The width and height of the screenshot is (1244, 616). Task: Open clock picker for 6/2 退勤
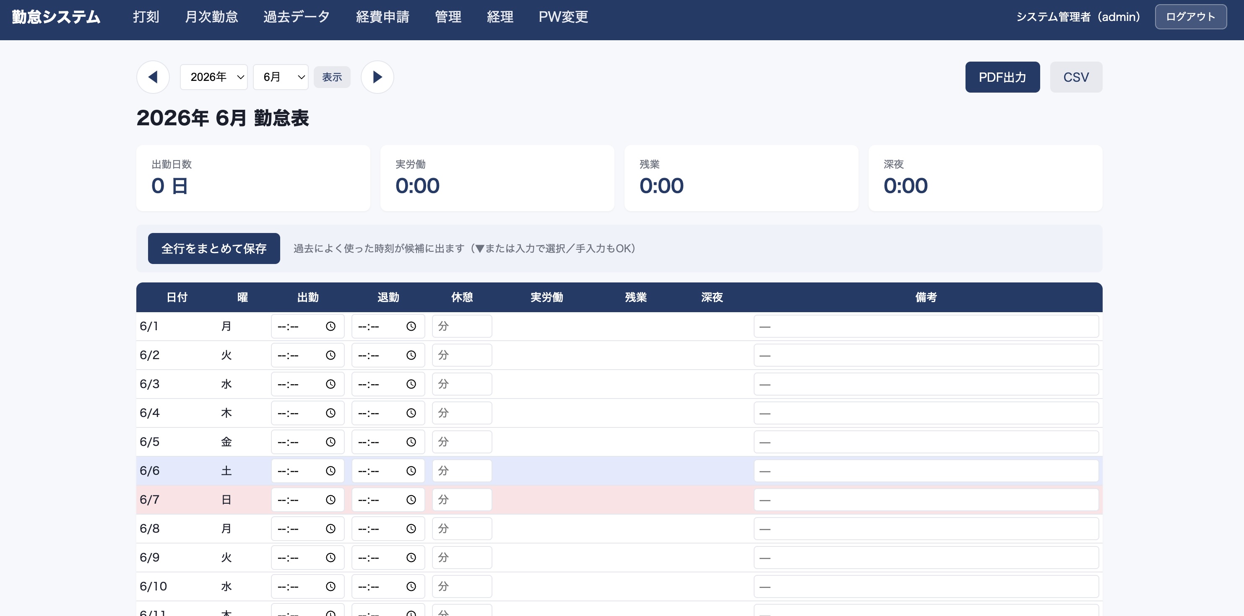coord(411,355)
